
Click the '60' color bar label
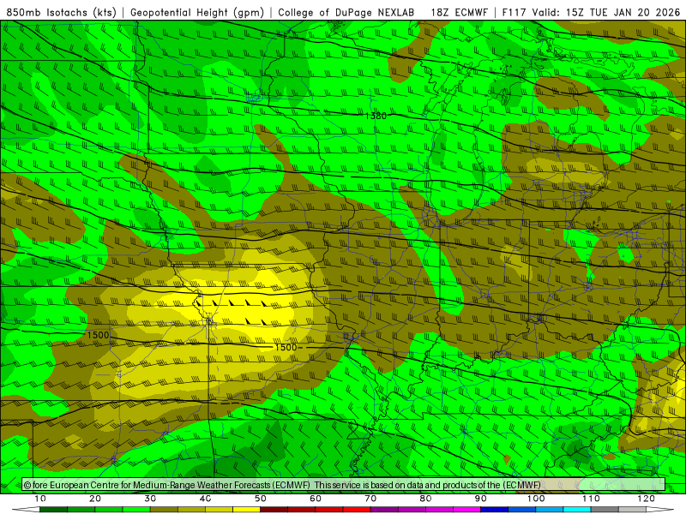pyautogui.click(x=316, y=499)
